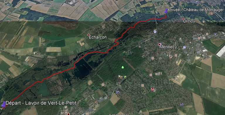Click the cocktail glass bar icon
Viewport: 225px width, 115px height.
[x=215, y=34]
